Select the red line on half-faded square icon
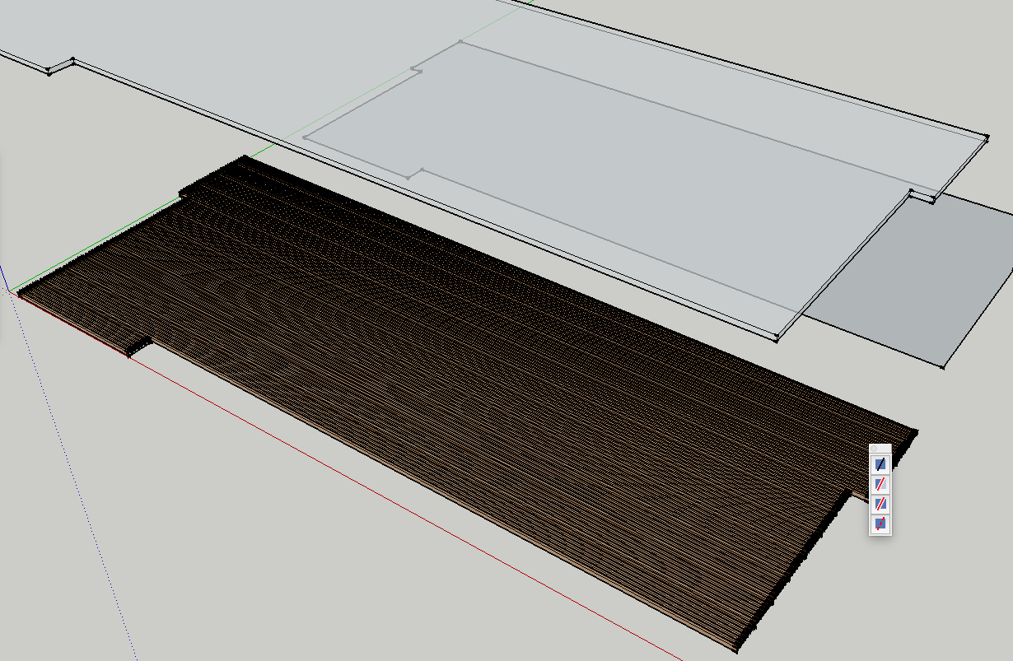 point(880,484)
